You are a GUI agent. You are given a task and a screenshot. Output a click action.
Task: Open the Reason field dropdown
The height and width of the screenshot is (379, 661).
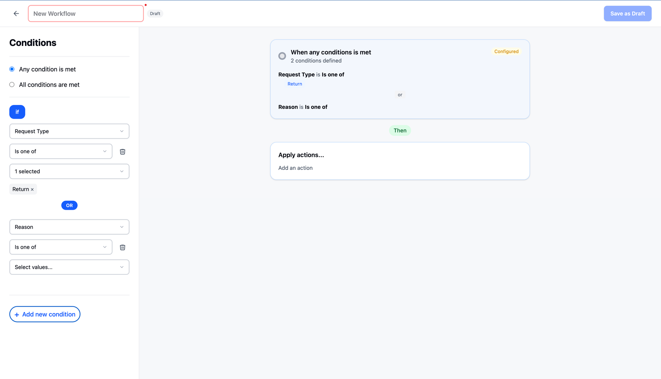point(69,227)
